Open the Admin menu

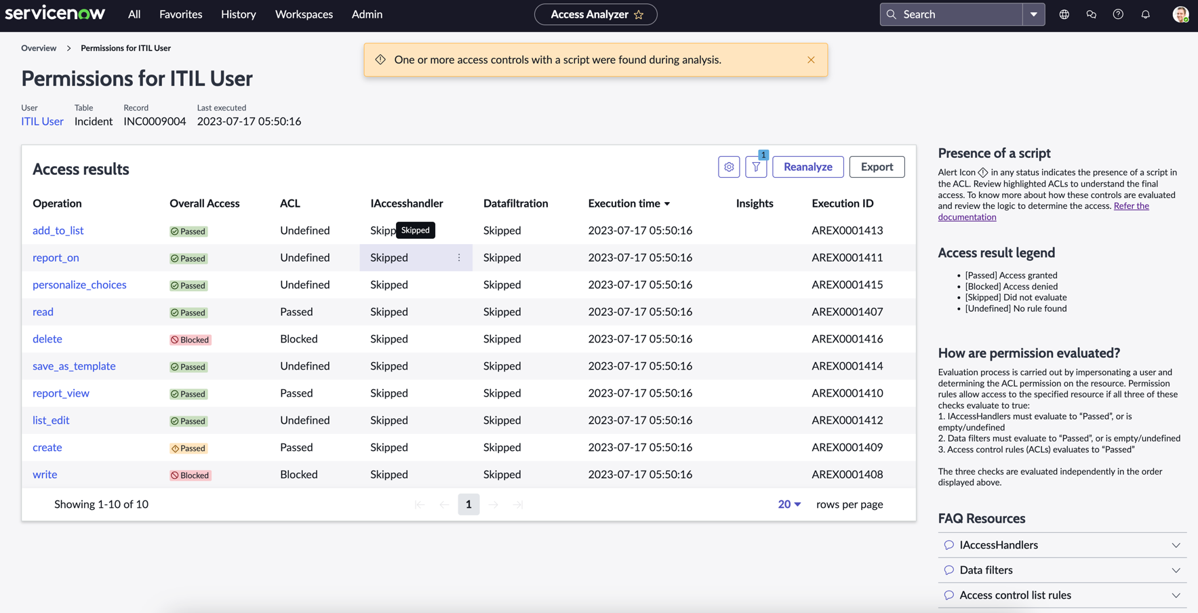coord(367,14)
